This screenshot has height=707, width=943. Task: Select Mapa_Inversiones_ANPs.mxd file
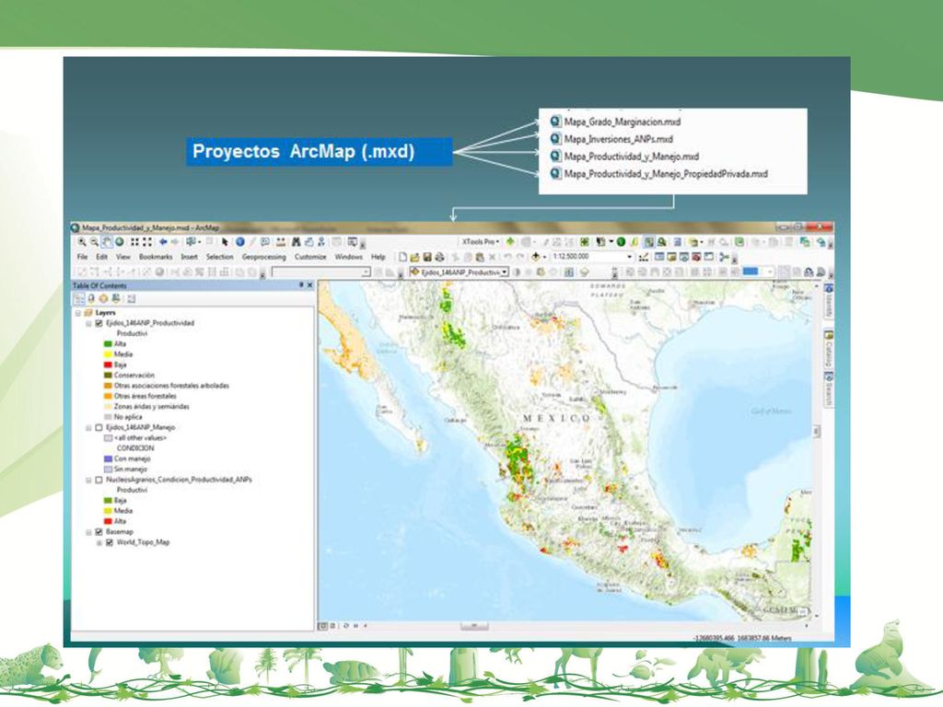611,139
